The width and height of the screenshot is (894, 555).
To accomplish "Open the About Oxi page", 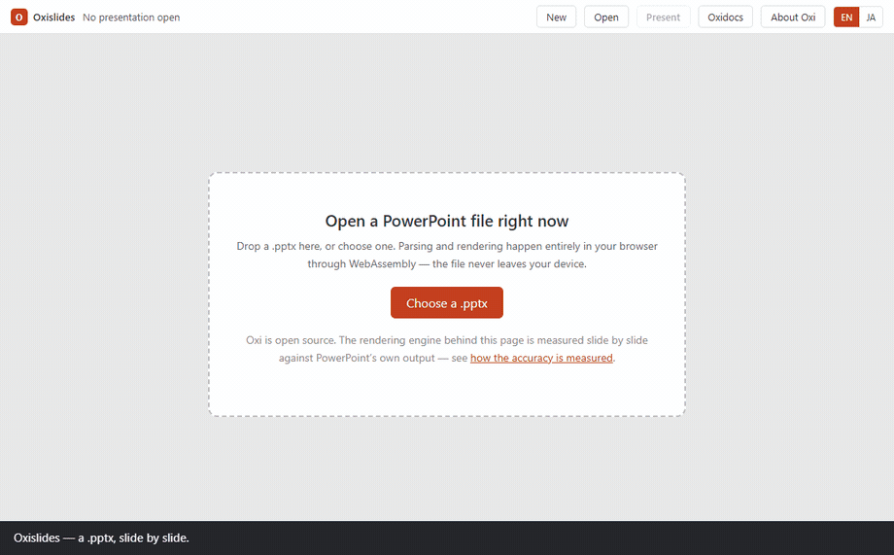I will pyautogui.click(x=793, y=17).
